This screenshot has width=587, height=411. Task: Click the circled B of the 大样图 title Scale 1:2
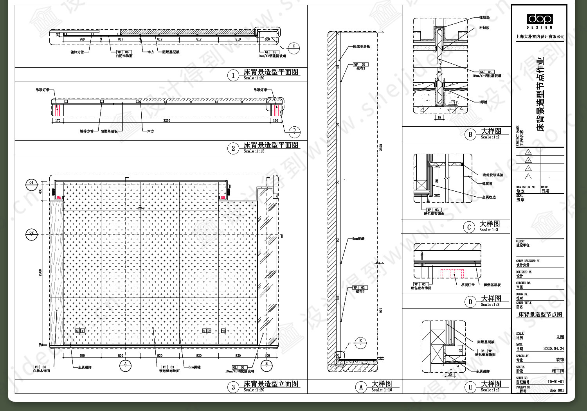[x=470, y=135]
